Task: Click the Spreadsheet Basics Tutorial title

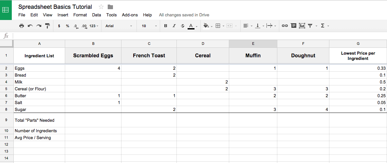Action: pyautogui.click(x=55, y=7)
